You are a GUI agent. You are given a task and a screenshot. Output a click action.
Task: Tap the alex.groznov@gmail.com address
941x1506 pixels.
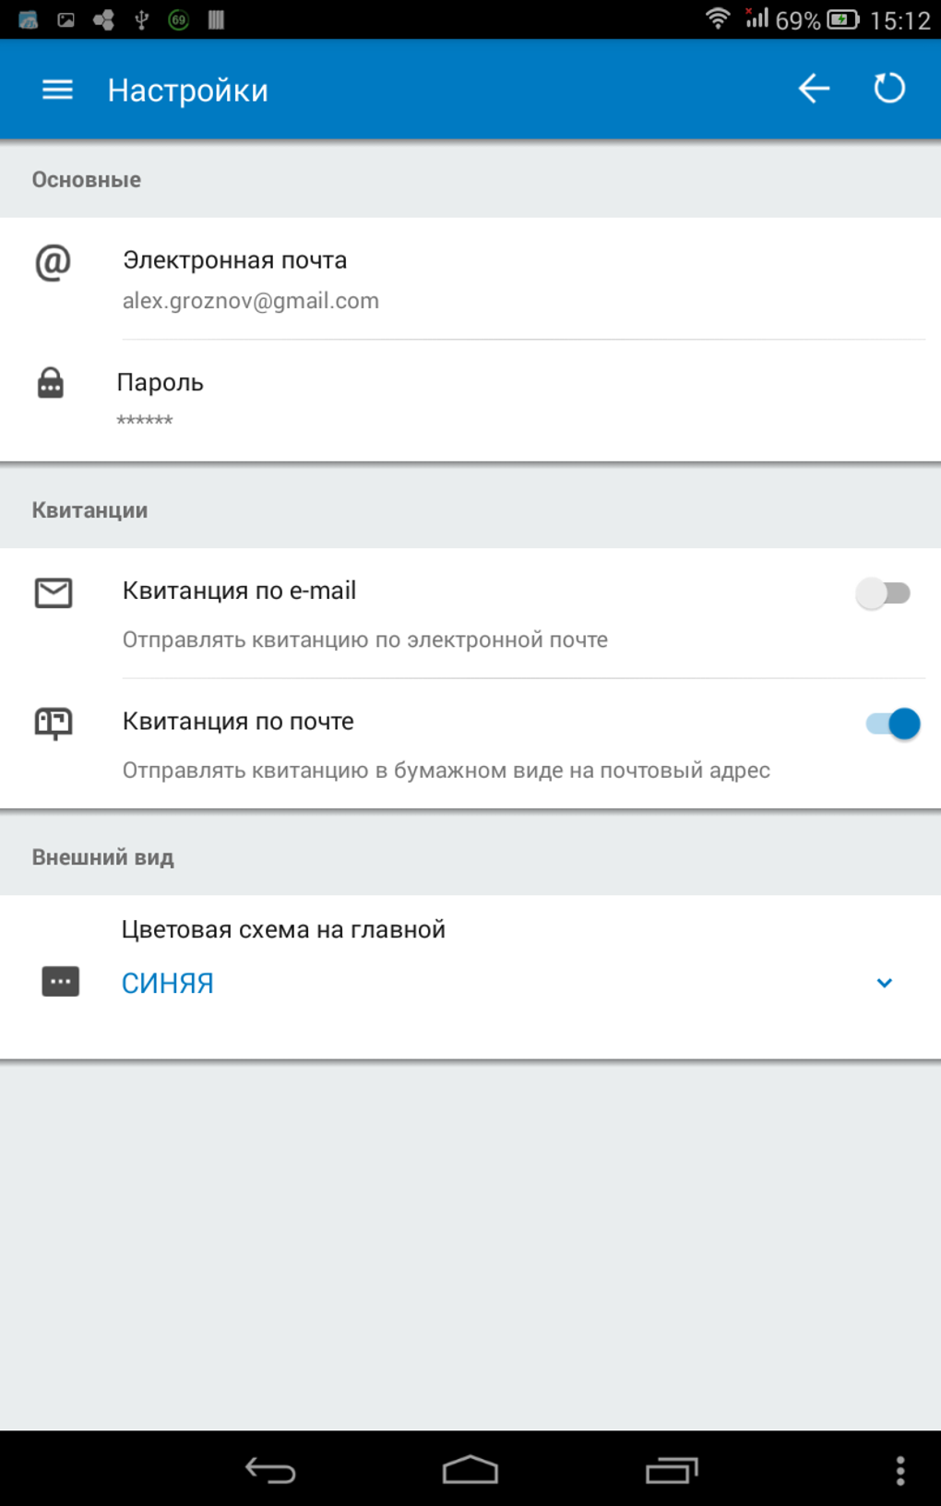[251, 301]
